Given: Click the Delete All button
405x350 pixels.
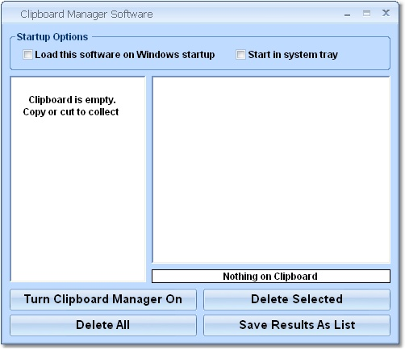Looking at the screenshot, I should 103,325.
